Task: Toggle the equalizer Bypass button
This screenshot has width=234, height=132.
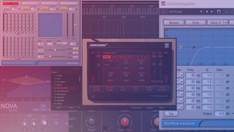Action: (176, 23)
